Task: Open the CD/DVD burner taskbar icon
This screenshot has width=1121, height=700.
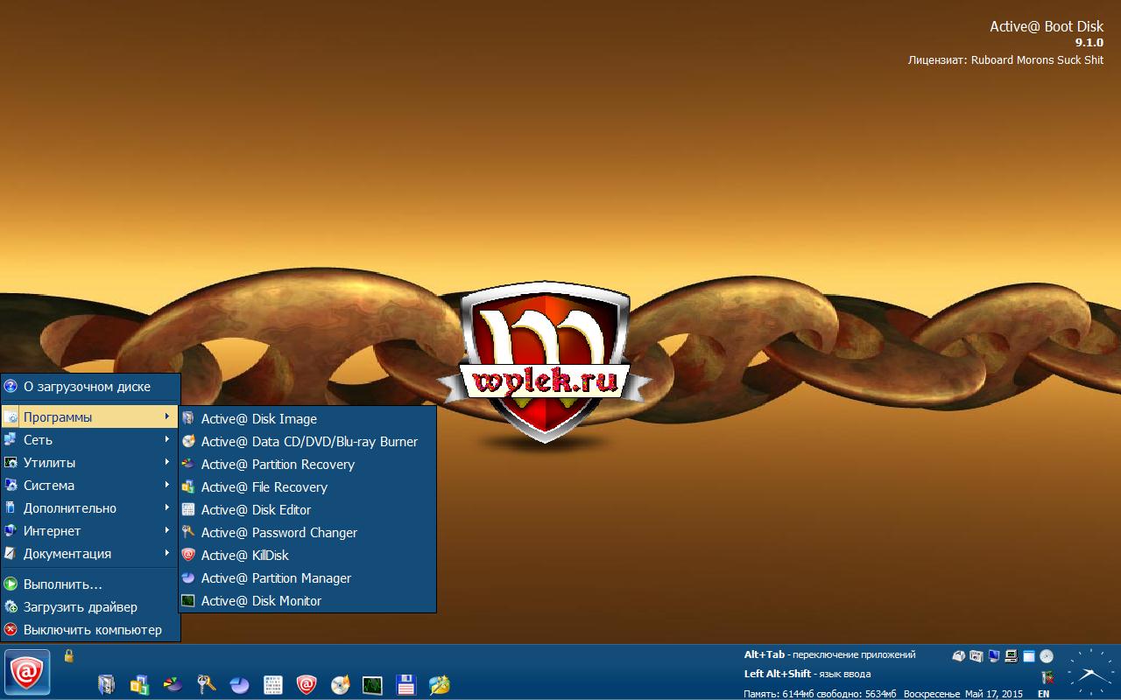Action: click(340, 684)
